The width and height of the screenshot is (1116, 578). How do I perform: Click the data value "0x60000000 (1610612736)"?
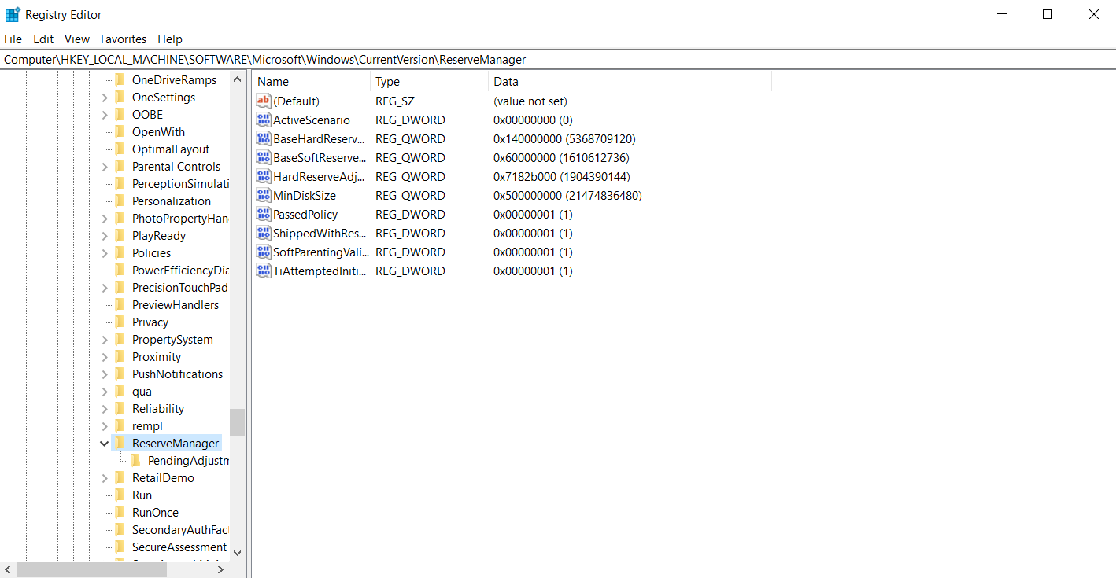click(x=561, y=157)
